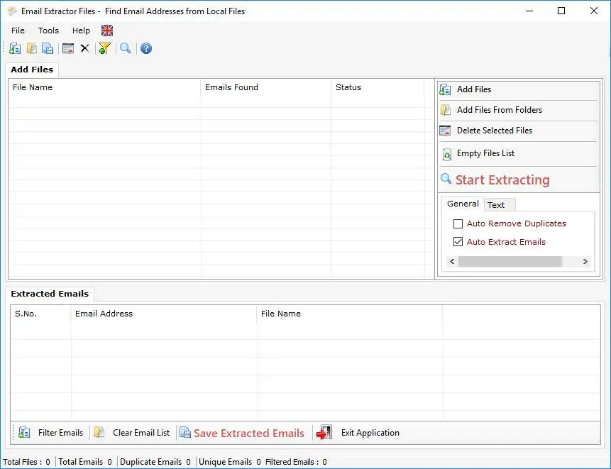This screenshot has height=469, width=611.
Task: Click the yellow funnel filter toolbar icon
Action: click(x=104, y=49)
